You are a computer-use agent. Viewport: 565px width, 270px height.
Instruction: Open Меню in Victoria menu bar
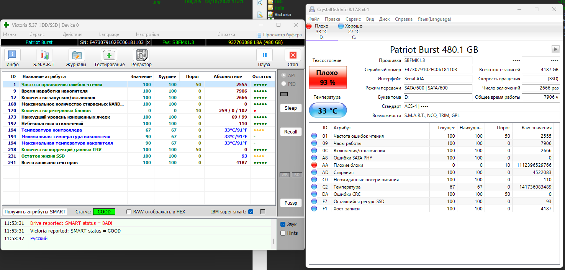pos(9,35)
